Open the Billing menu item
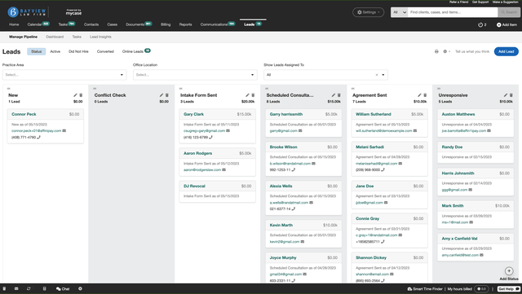The image size is (522, 294). coord(166,24)
